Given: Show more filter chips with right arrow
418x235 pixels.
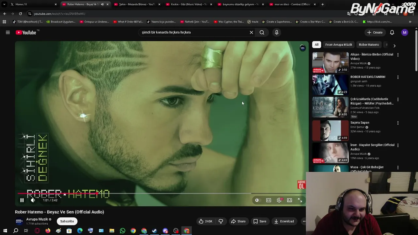Looking at the screenshot, I should [394, 46].
